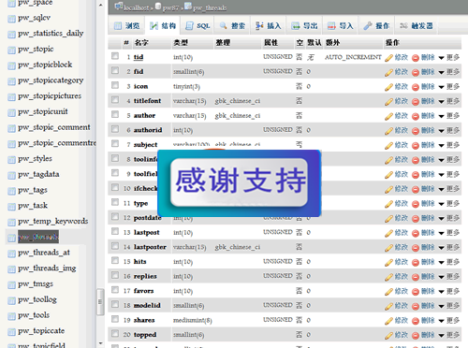Click table icon beside pw_task

[11, 207]
